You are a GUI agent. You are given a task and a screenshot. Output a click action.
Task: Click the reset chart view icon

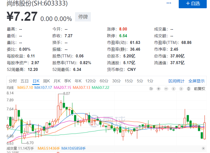[151, 89]
